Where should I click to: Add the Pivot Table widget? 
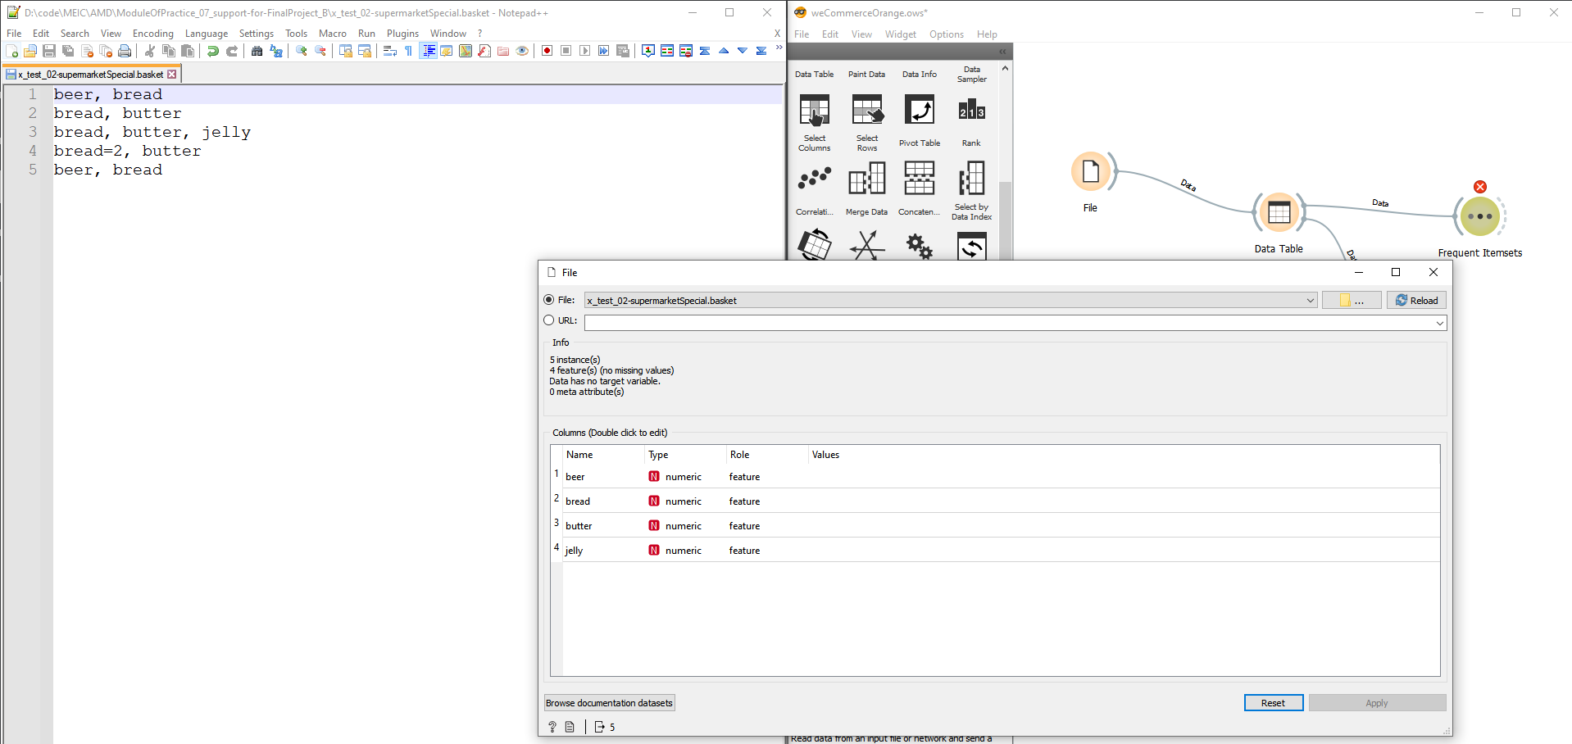pyautogui.click(x=920, y=121)
